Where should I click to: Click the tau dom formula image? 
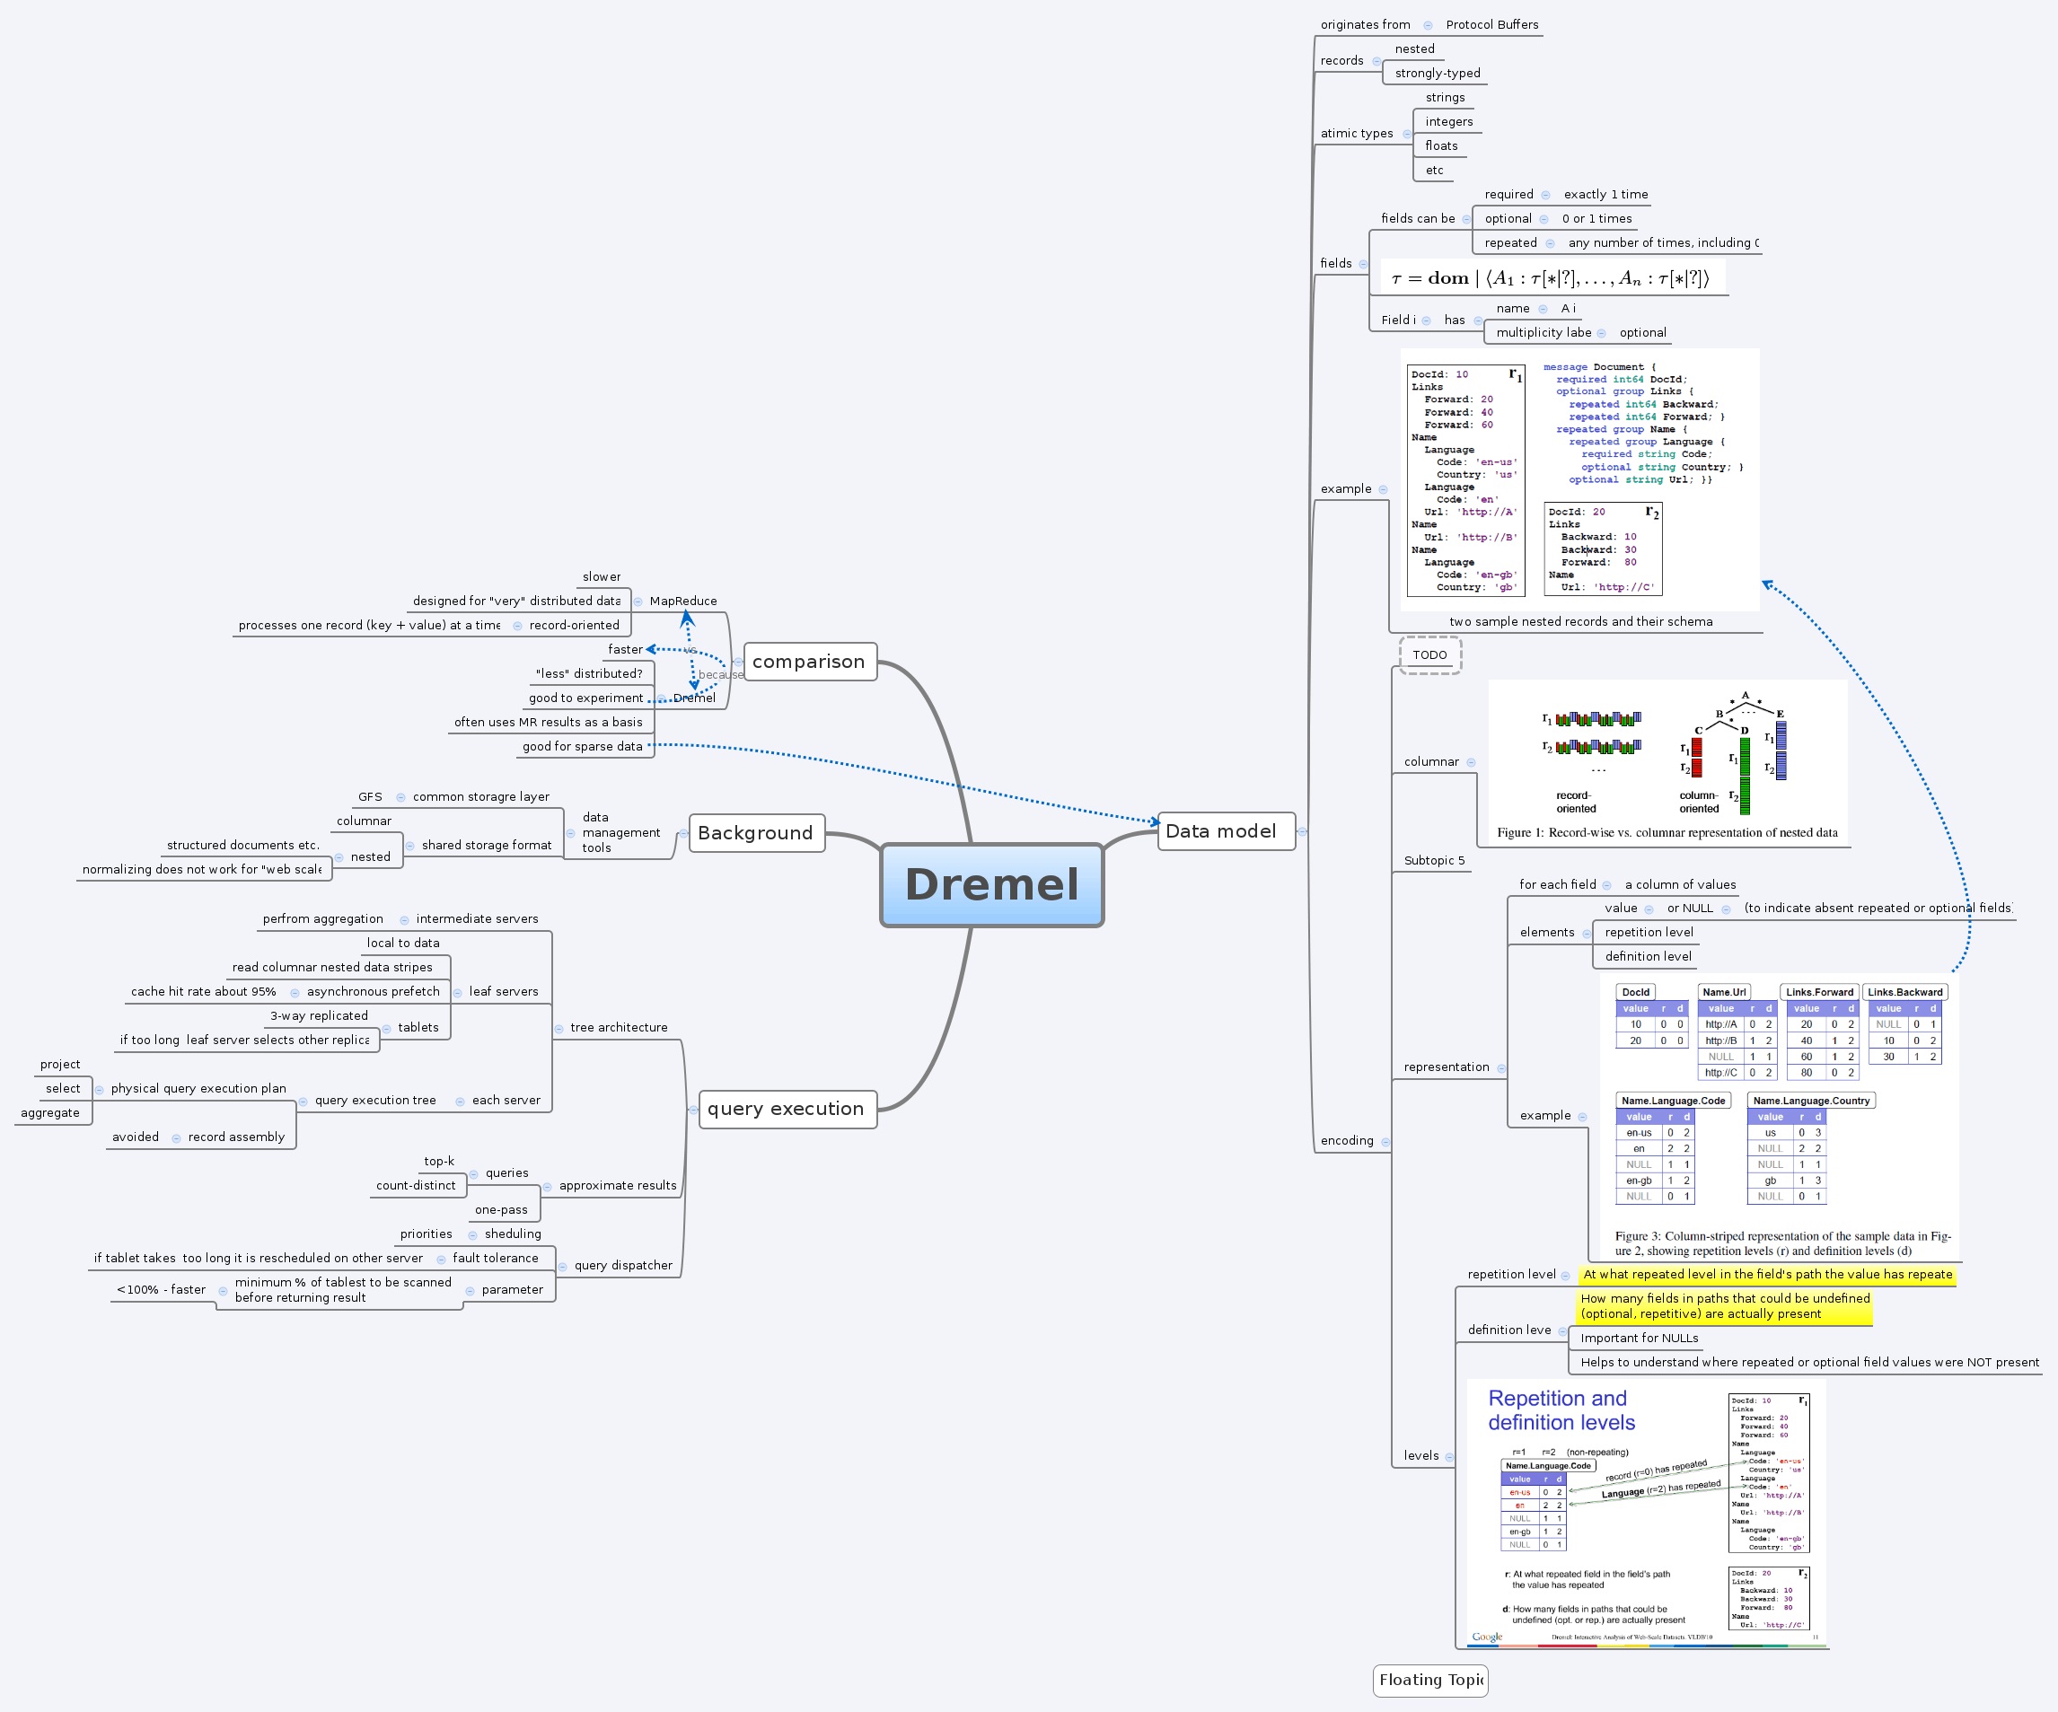pyautogui.click(x=1552, y=278)
